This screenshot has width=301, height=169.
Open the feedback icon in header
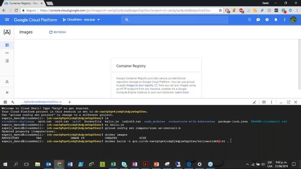258,20
